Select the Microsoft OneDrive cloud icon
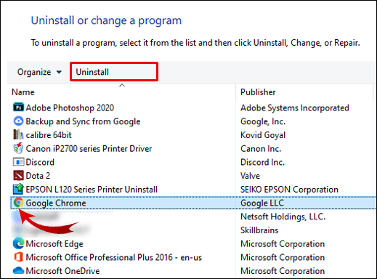377x279 pixels. [x=18, y=270]
